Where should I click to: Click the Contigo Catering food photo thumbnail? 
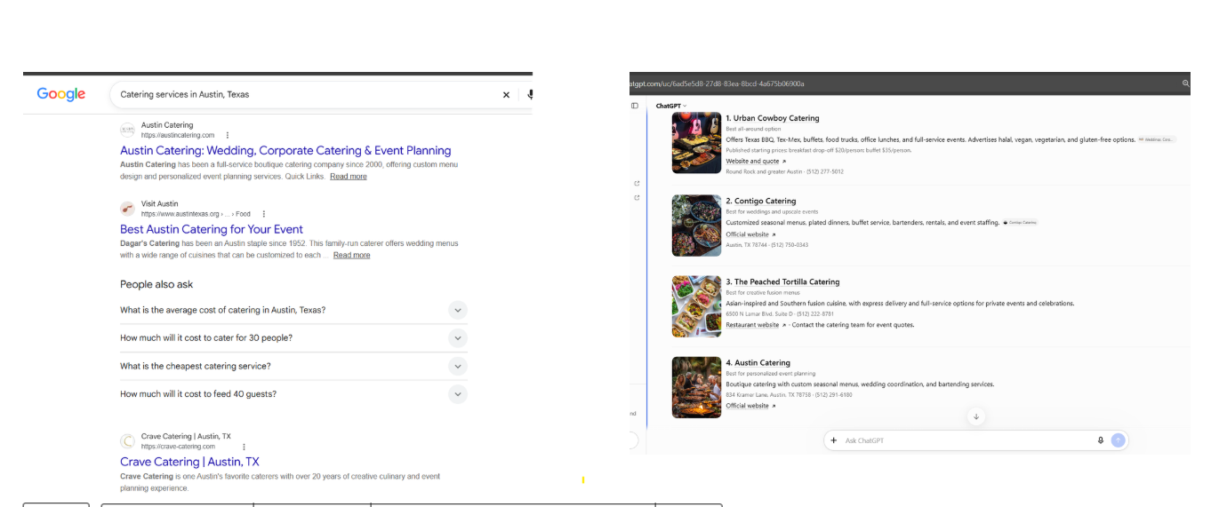pyautogui.click(x=696, y=226)
